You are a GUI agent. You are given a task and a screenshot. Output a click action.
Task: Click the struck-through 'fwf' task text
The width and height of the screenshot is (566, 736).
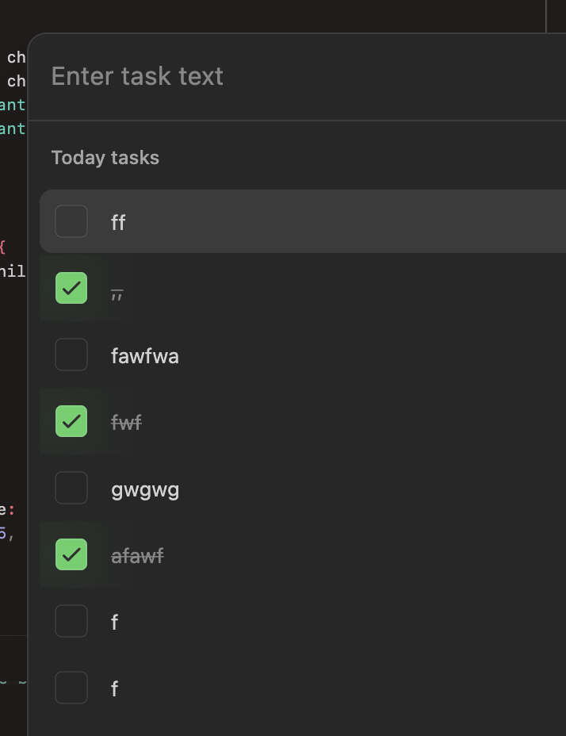(126, 423)
